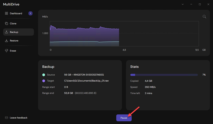Click the Erase icon in sidebar
The width and height of the screenshot is (213, 124).
(x=7, y=51)
